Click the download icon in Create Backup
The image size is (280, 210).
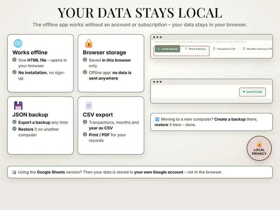(x=159, y=49)
